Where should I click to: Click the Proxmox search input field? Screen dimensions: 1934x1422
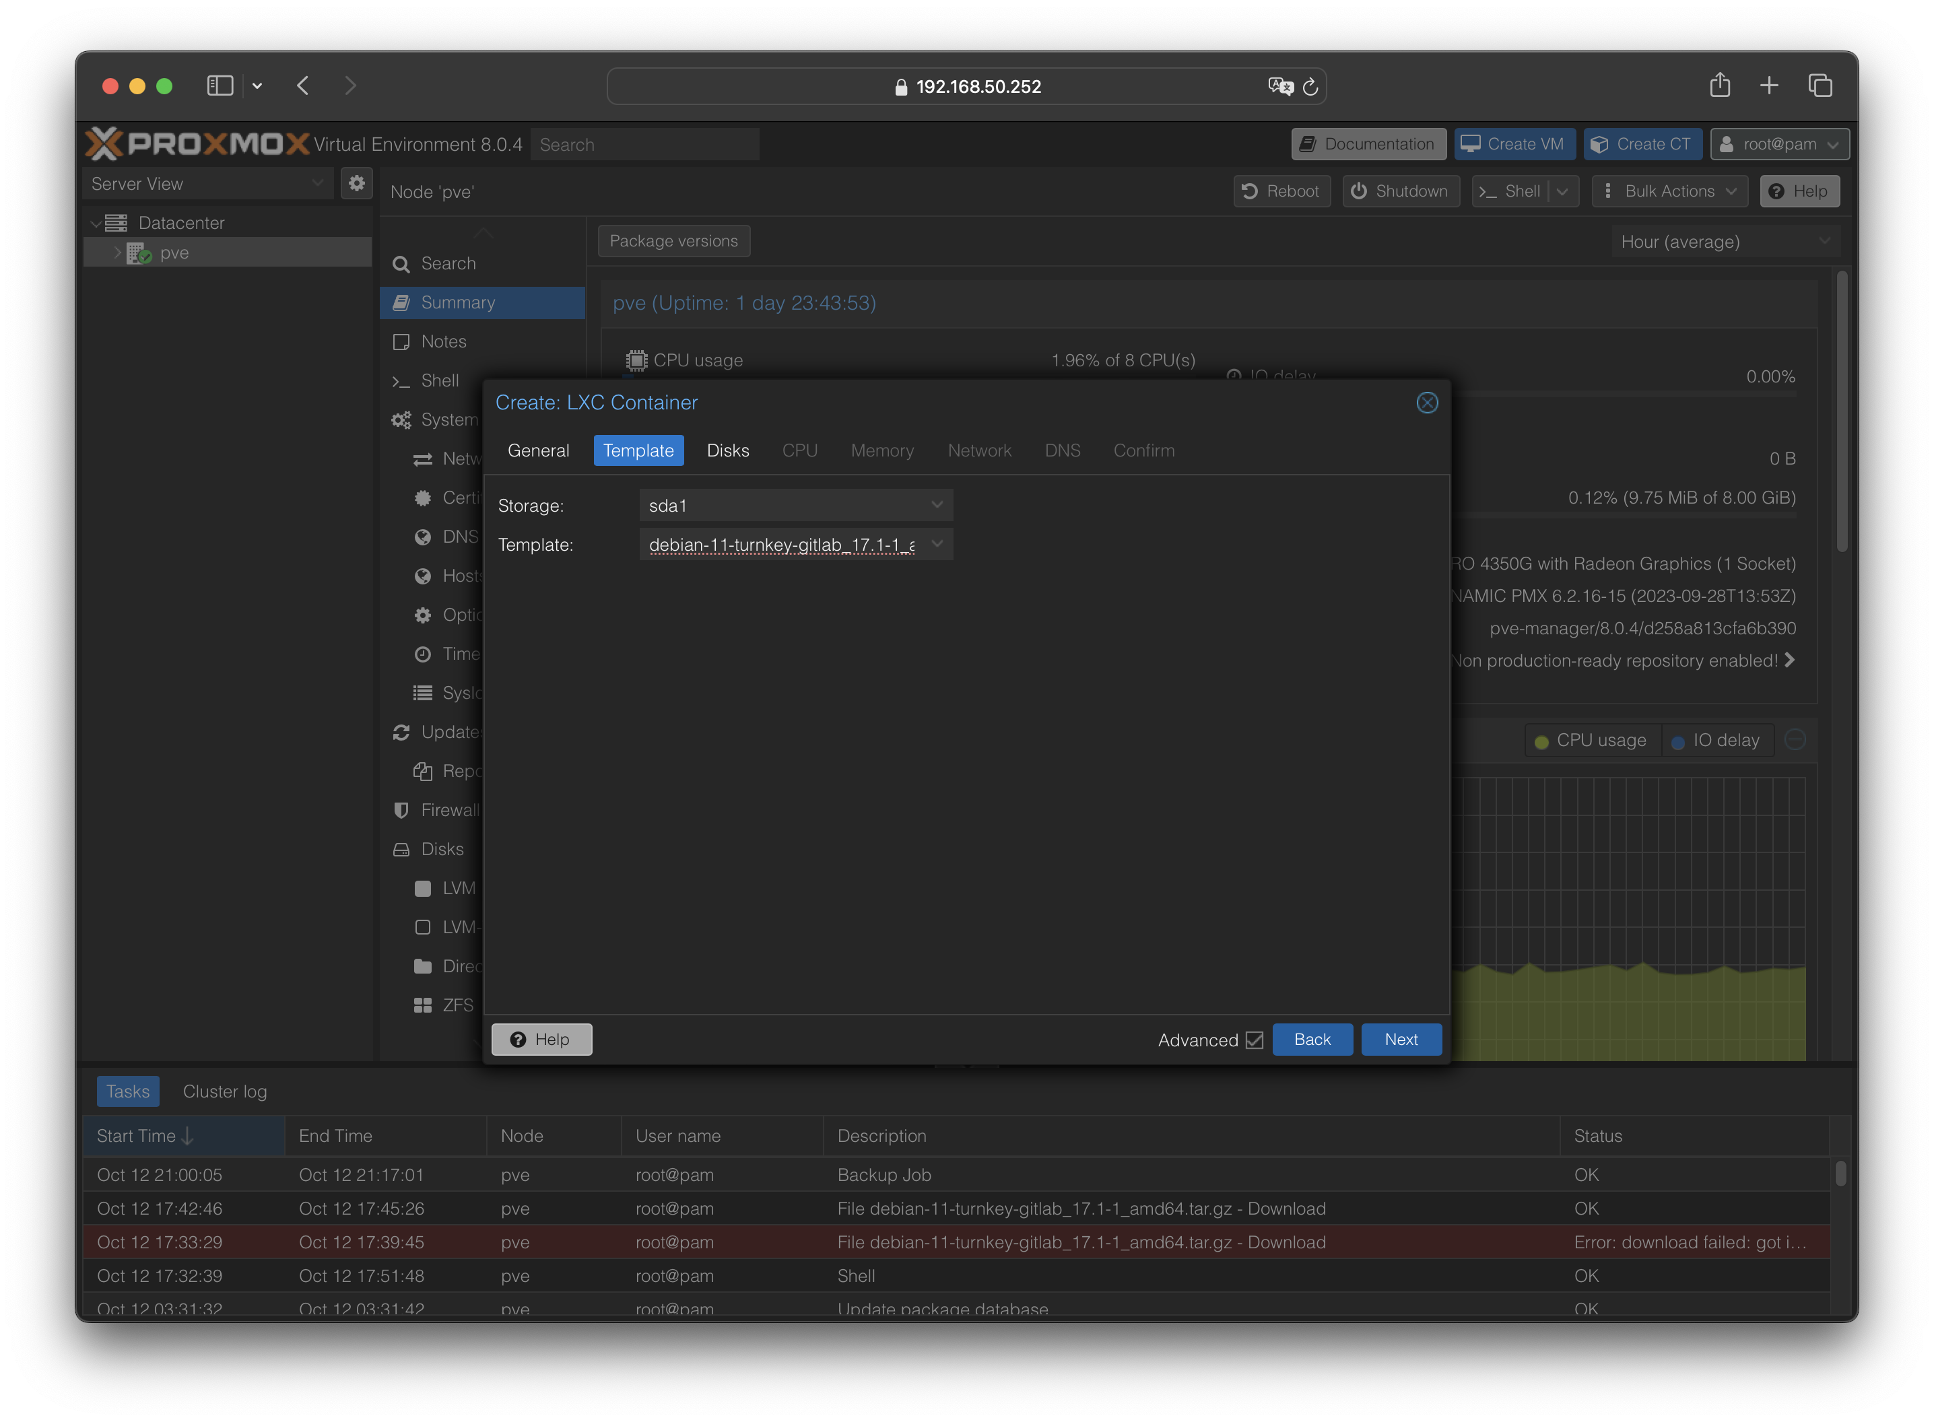[644, 145]
